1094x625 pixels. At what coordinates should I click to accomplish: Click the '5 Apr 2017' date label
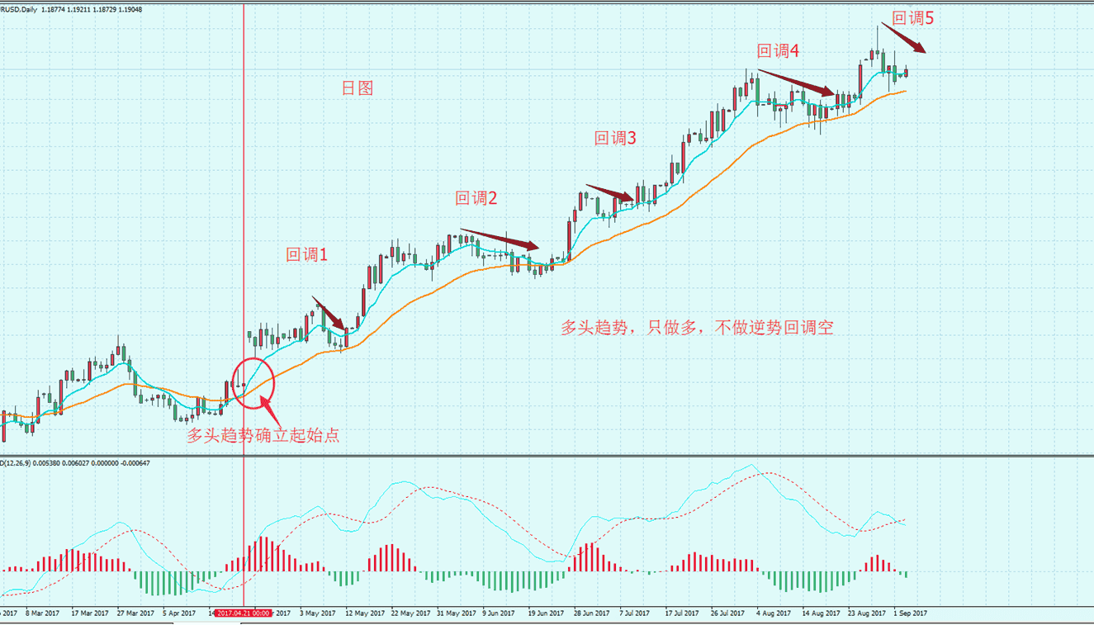(x=179, y=613)
